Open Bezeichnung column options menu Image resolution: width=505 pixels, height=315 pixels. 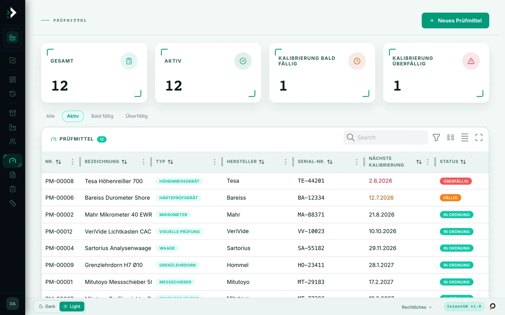[144, 162]
